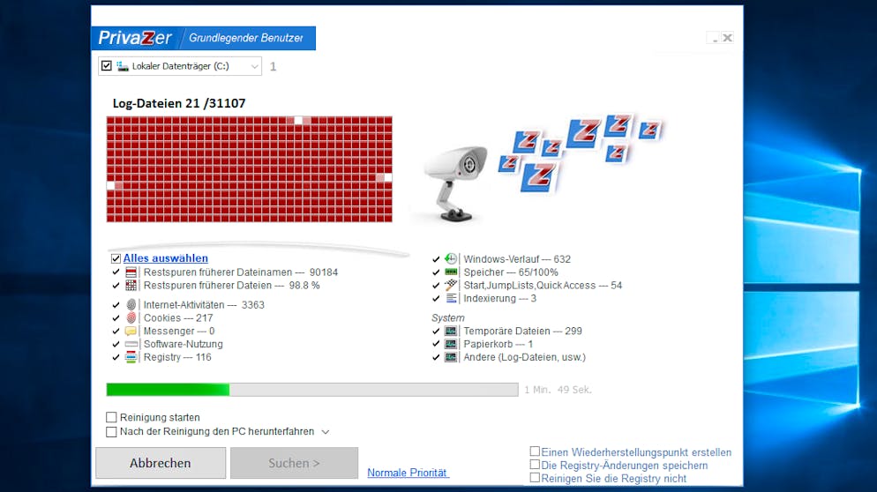This screenshot has height=492, width=877.
Task: Toggle the checkmark for Papierkorb
Action: [436, 344]
